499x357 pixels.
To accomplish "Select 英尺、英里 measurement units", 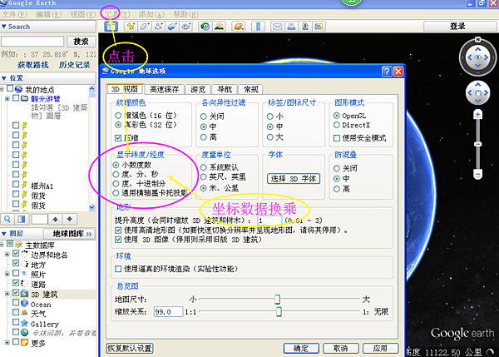I will (x=223, y=176).
